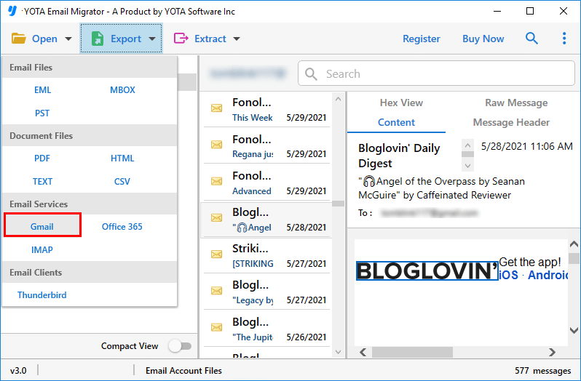Choose Gmail under Email Services
This screenshot has height=381, width=581.
(x=42, y=225)
